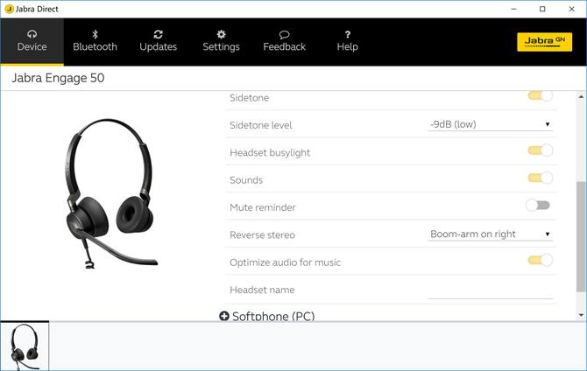
Task: Toggle the Headset busylight switch
Action: click(541, 150)
